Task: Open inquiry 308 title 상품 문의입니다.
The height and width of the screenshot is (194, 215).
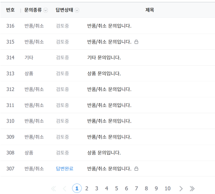Action: 104,153
